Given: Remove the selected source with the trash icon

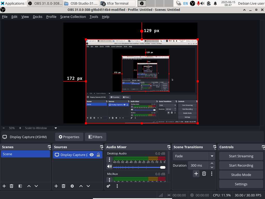Looking at the screenshot, I should tap(63, 186).
